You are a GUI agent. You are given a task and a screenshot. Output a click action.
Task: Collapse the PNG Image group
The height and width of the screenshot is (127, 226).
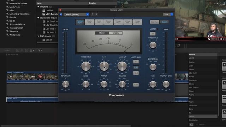(38, 36)
